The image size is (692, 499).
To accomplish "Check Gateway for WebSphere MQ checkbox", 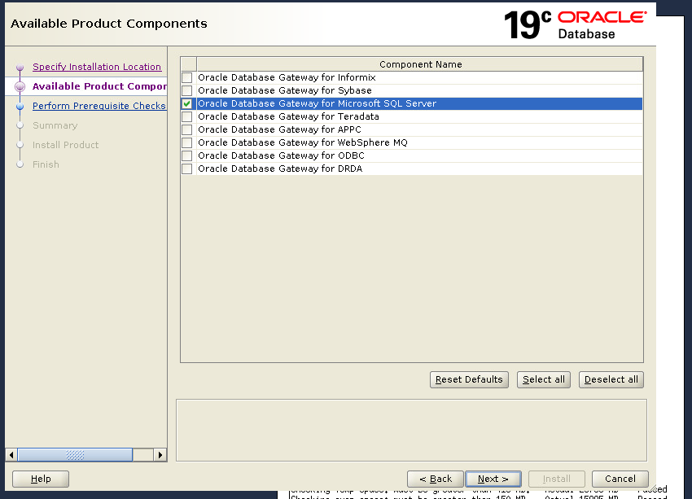I will [x=187, y=142].
